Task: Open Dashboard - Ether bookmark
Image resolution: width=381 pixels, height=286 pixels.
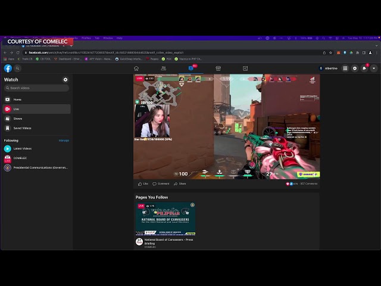Action: point(68,59)
